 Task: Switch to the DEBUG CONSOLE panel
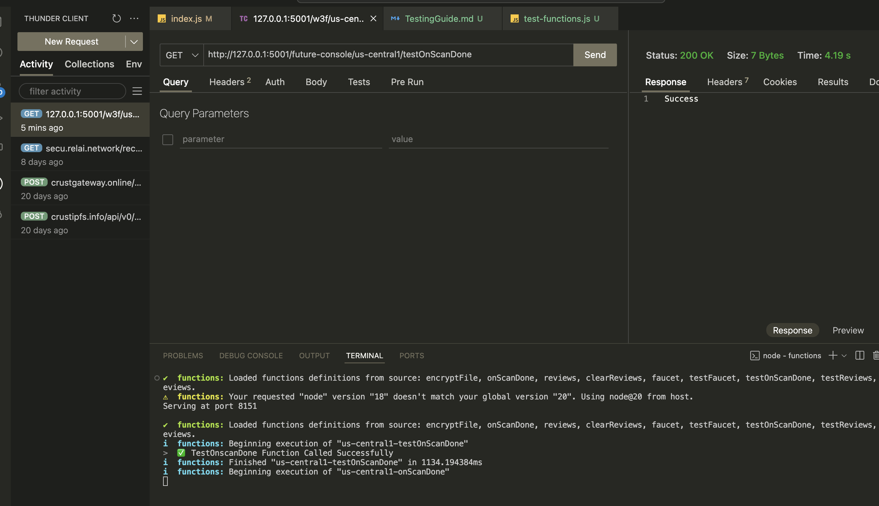click(251, 356)
